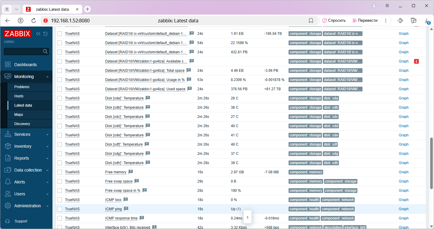Open Graph link for ICMP ping row

coord(404,209)
